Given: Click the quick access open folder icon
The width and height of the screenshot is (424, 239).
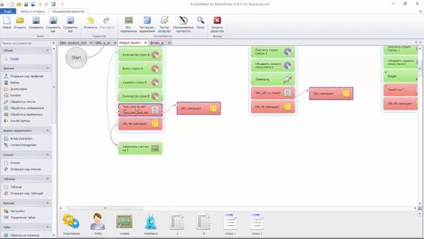Looking at the screenshot, I should tap(19, 4).
